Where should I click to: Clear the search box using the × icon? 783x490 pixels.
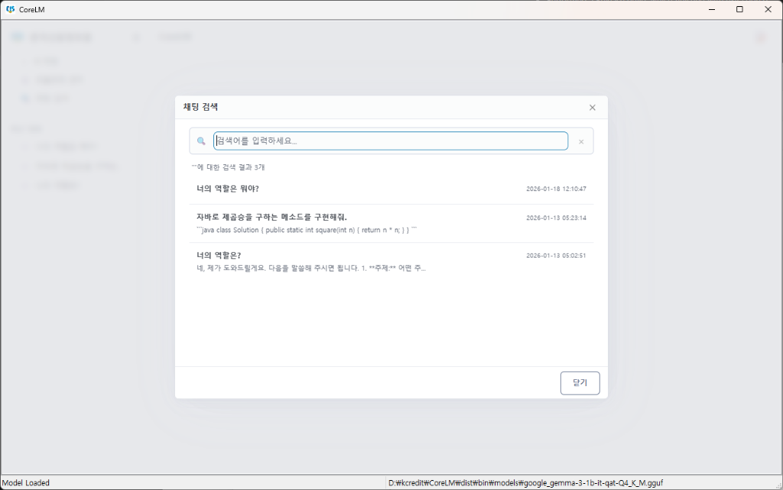click(580, 141)
